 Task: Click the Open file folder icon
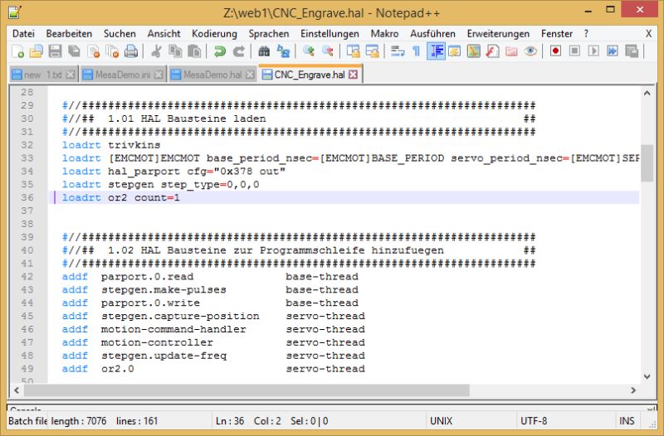click(37, 51)
